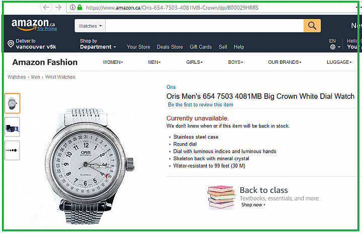Click Be the first to review link
Screen dimensions: 362x237
coord(201,104)
